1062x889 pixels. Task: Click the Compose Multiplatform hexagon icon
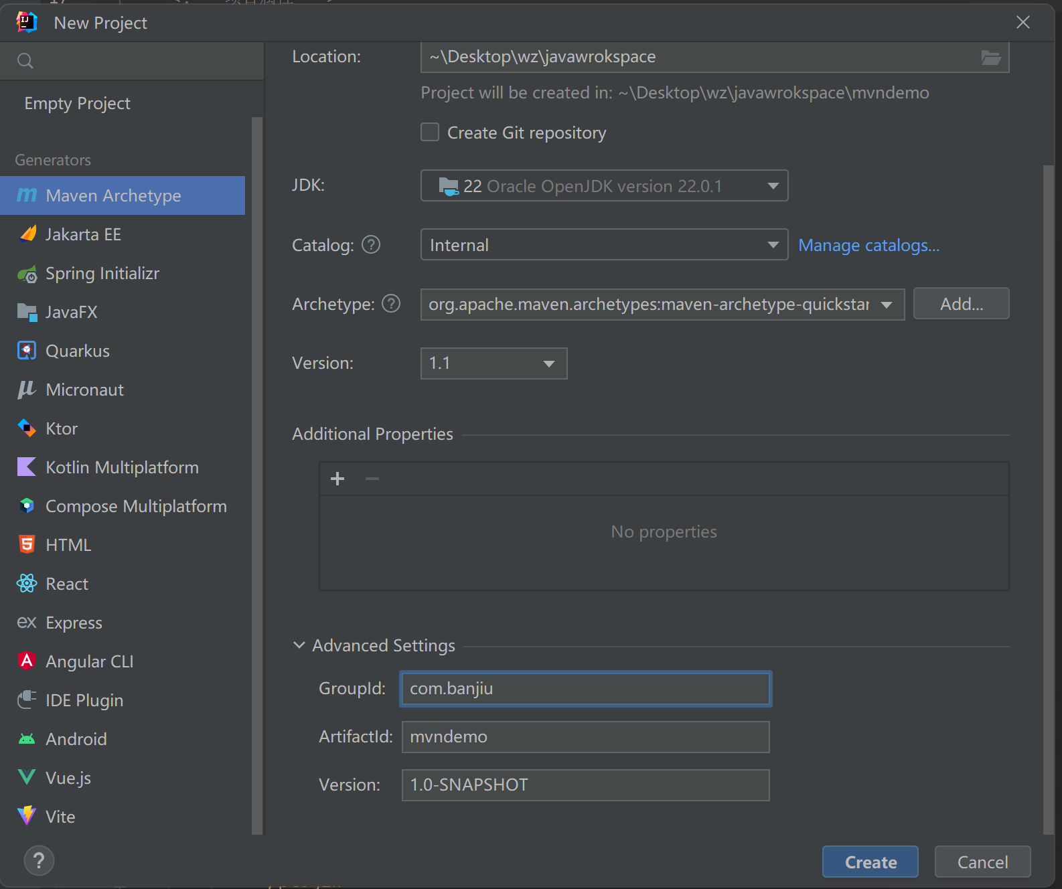(x=27, y=506)
